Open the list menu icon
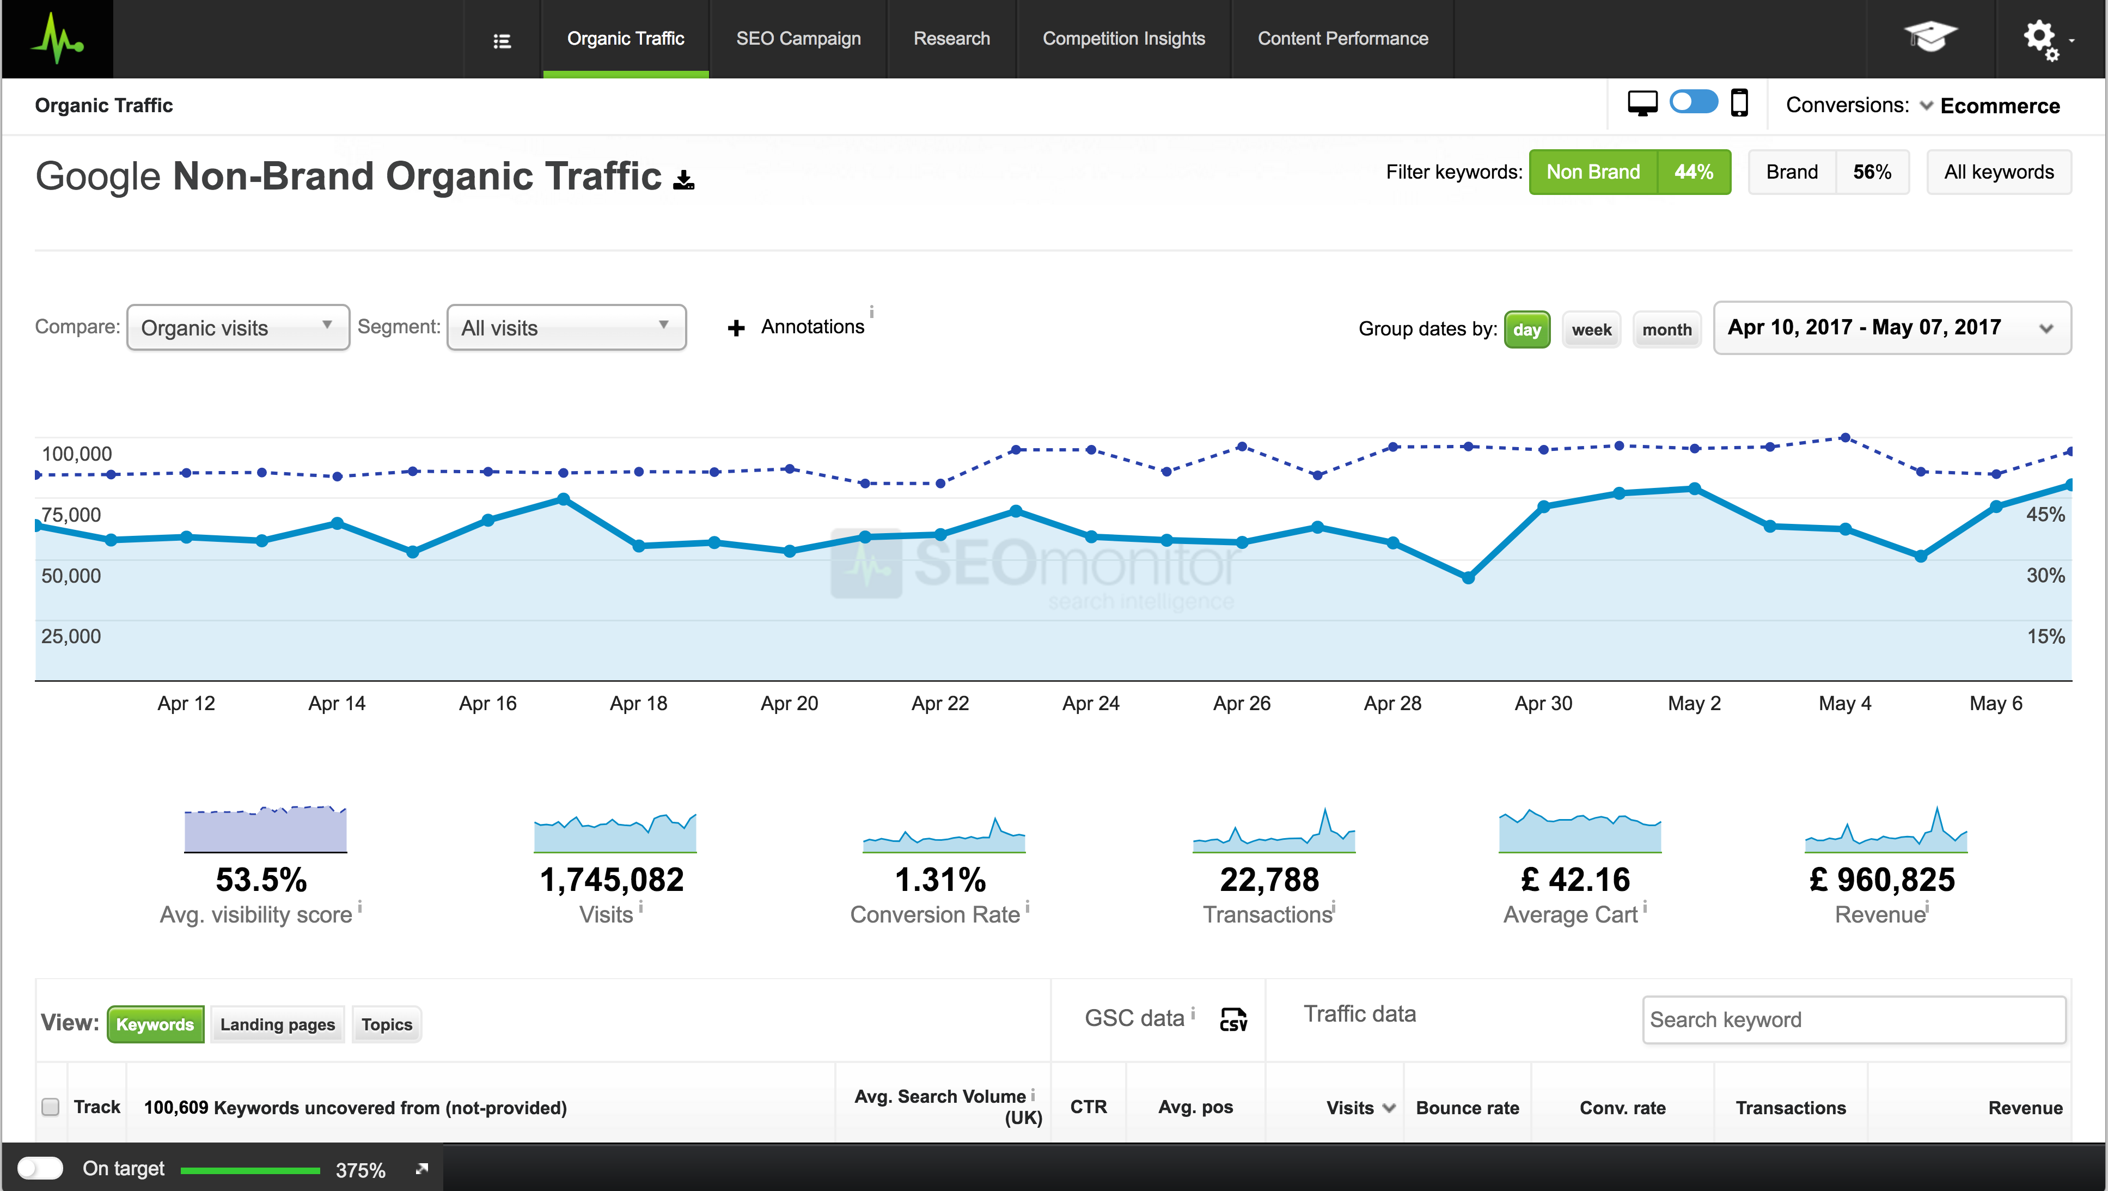Viewport: 2108px width, 1191px height. (503, 41)
